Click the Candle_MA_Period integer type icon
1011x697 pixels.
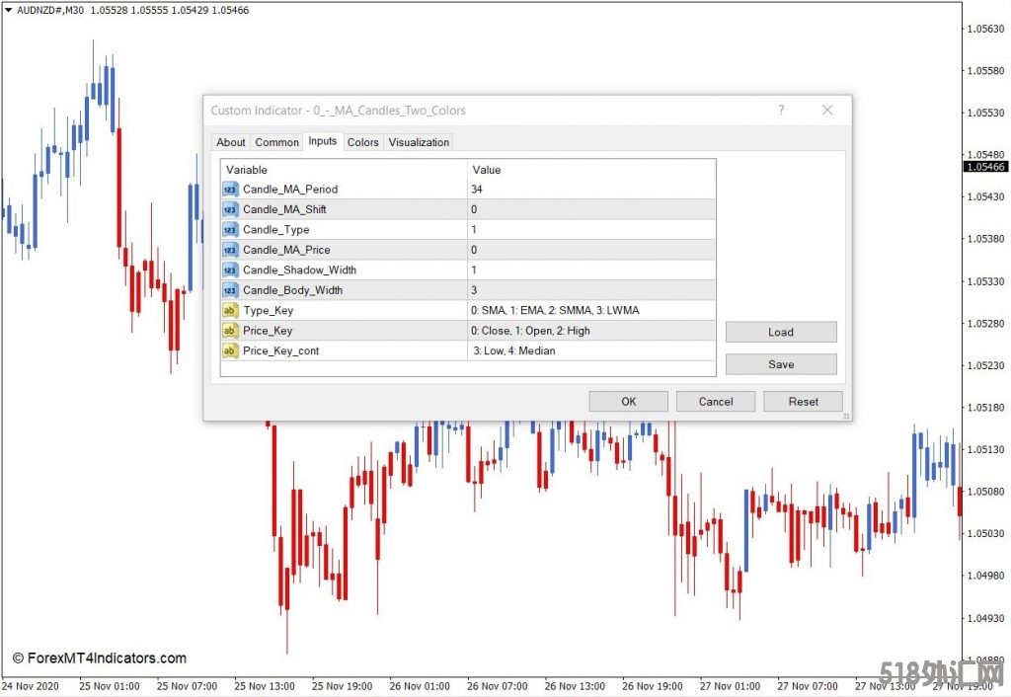tap(230, 190)
